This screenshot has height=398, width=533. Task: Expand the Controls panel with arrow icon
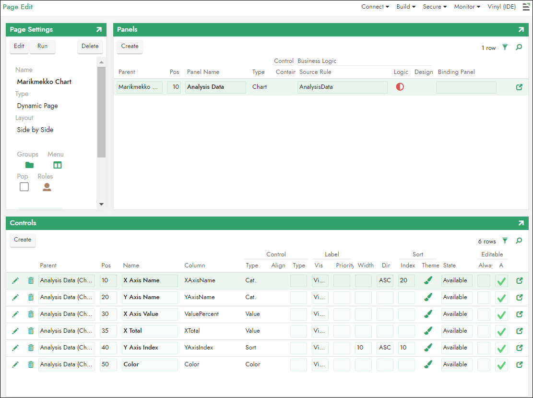521,223
